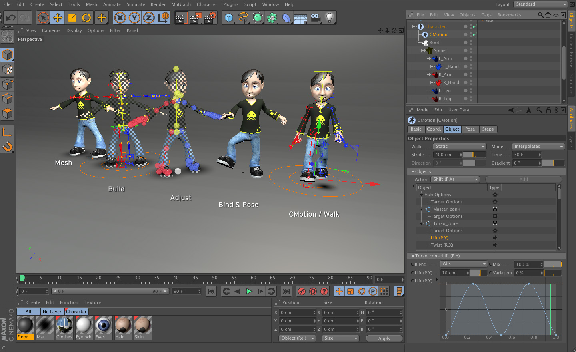This screenshot has width=576, height=352.
Task: Click the Apply button
Action: [384, 338]
